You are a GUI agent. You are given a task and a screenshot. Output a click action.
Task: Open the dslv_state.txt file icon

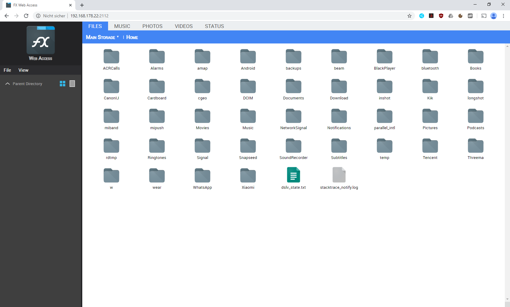[x=294, y=175]
